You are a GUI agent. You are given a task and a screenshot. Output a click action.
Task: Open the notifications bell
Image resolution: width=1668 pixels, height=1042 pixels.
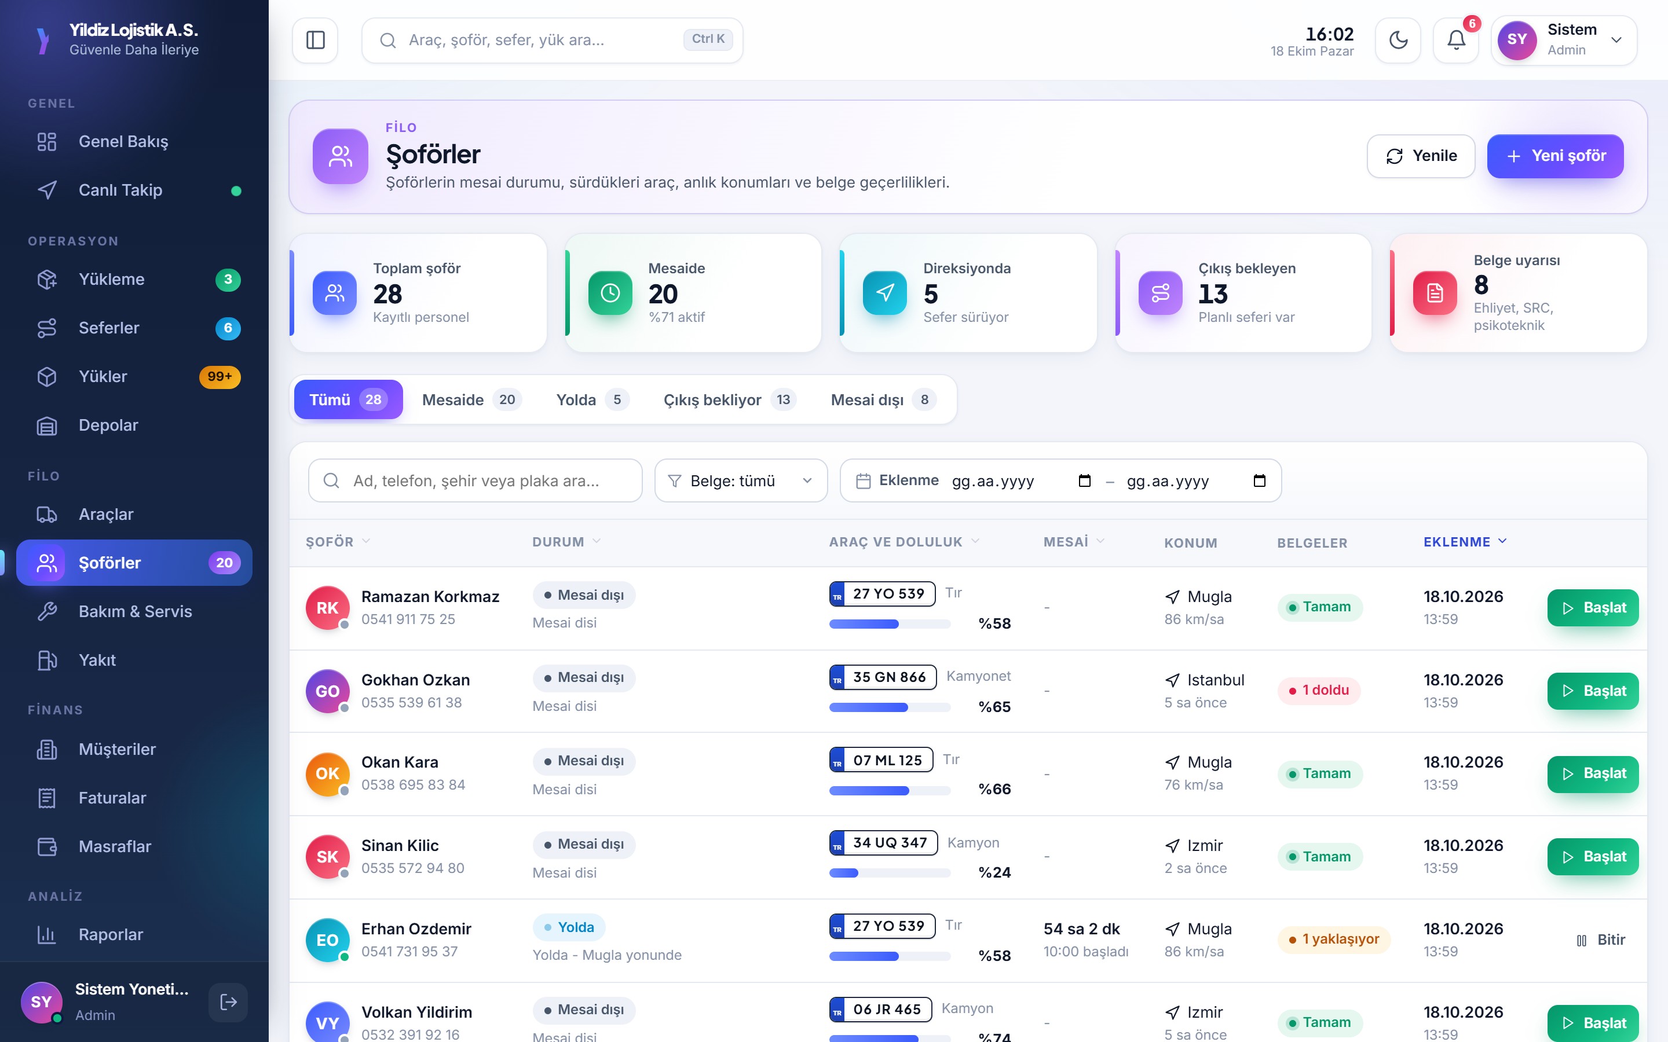pos(1455,40)
